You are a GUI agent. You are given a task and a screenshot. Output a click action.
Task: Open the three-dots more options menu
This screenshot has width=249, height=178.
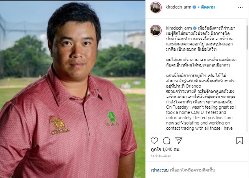[x=240, y=8]
